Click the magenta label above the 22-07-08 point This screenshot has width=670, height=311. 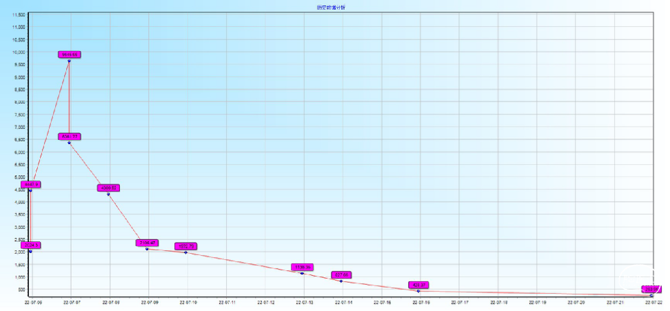pos(110,188)
